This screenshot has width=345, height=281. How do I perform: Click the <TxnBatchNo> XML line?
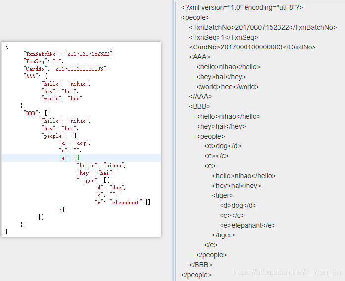click(263, 27)
